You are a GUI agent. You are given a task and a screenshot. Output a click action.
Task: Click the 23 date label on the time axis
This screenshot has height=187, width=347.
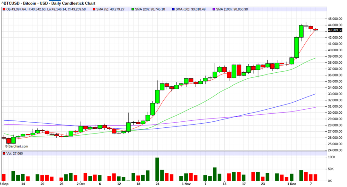pos(263,184)
